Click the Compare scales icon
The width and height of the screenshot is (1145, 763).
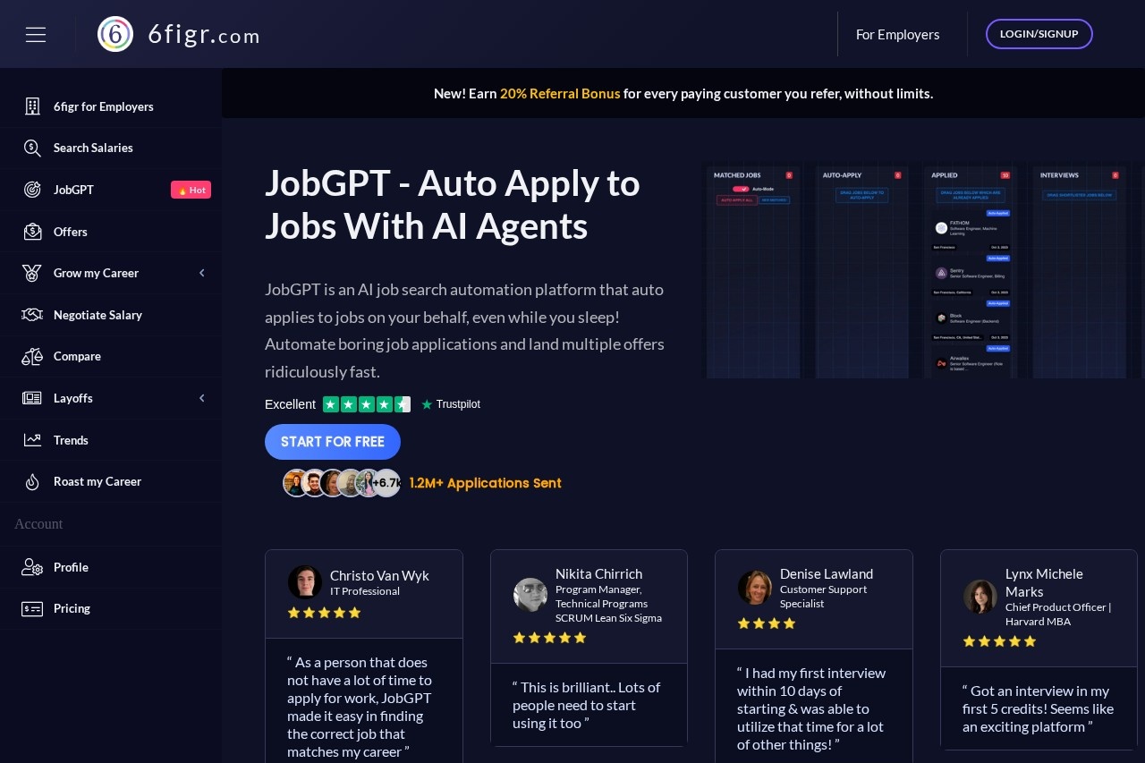[32, 356]
